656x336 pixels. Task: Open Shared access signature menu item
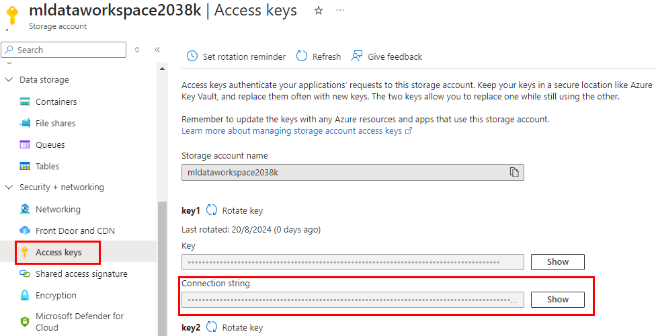click(81, 274)
